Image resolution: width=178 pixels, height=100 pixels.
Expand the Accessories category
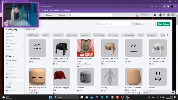22,43
